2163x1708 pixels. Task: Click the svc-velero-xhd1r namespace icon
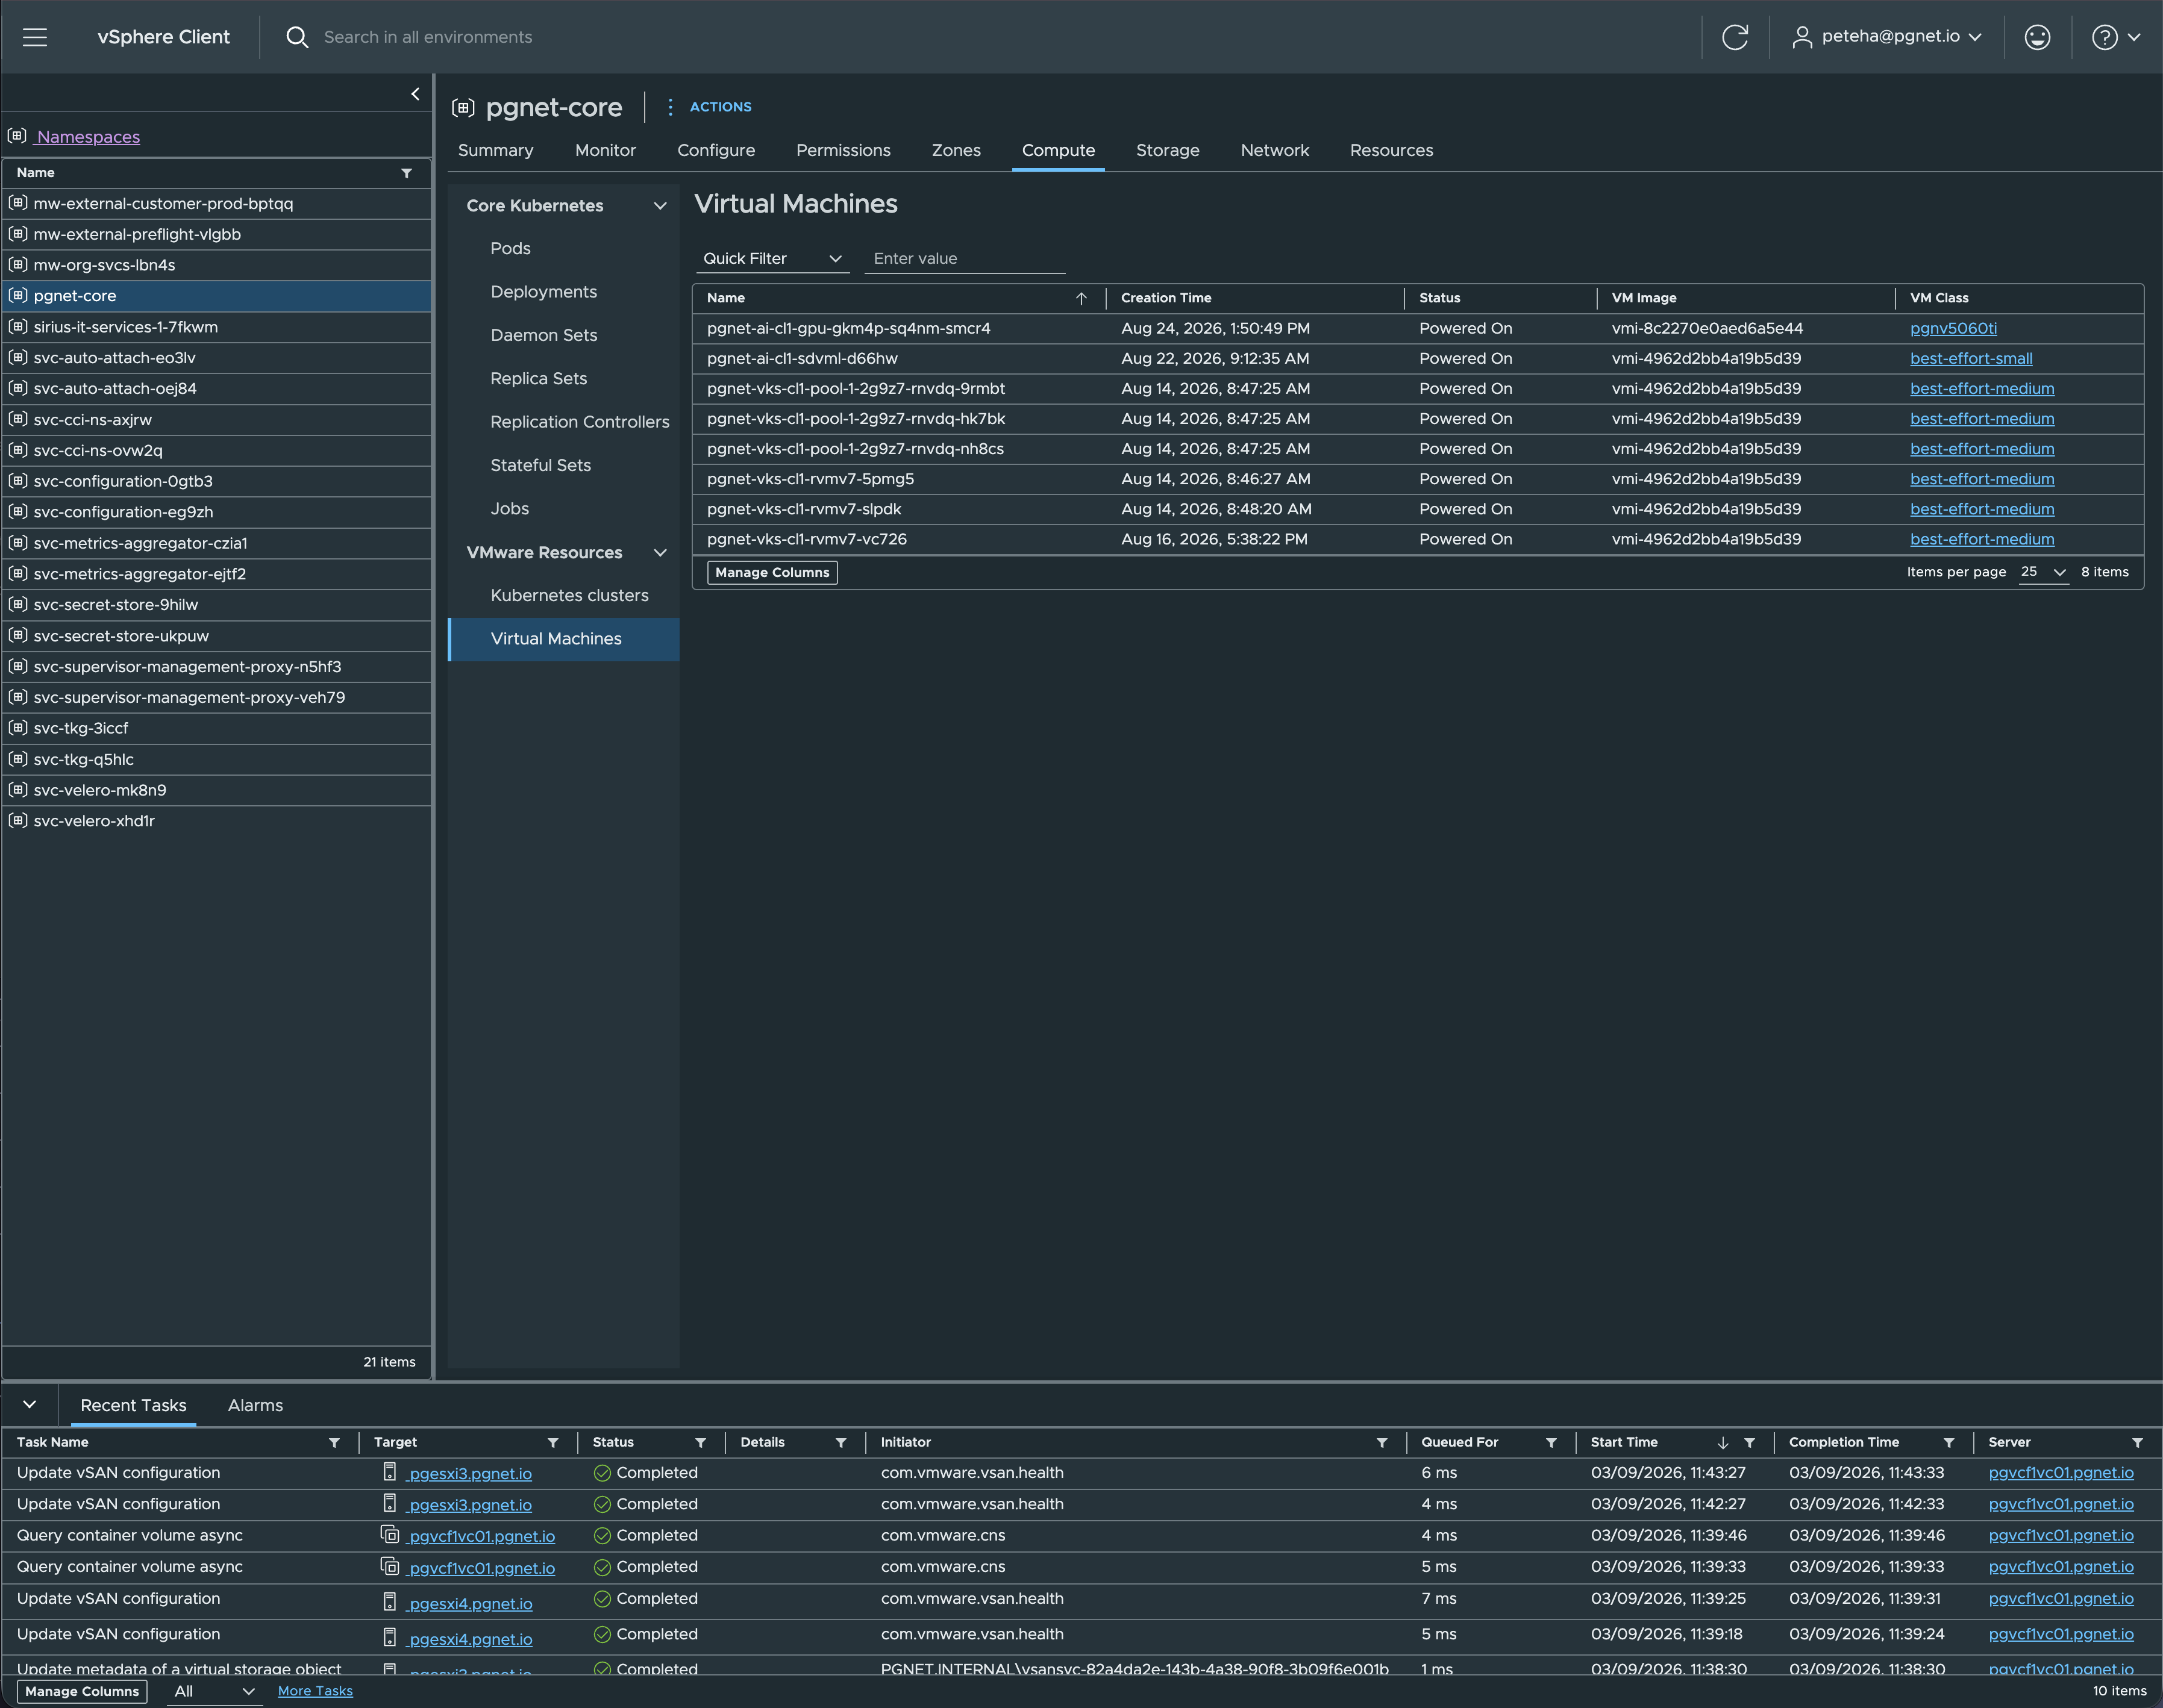17,820
